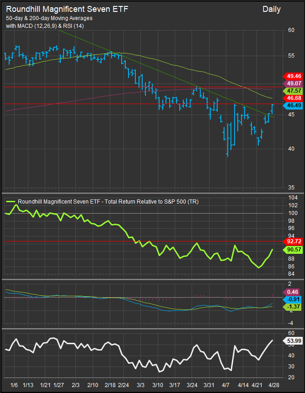Click the 4/28 date on the time axis
The height and width of the screenshot is (393, 305).
point(273,385)
